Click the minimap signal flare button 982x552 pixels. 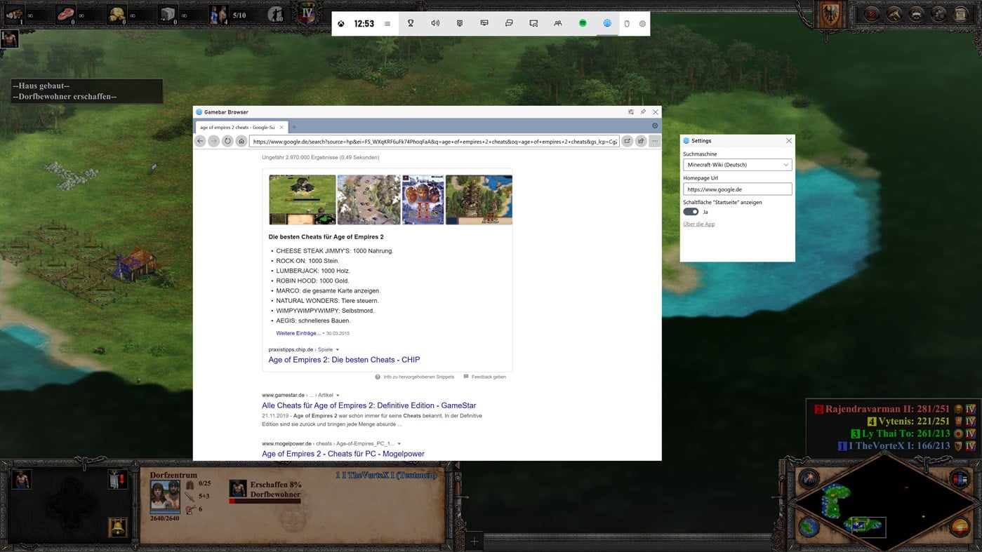809,479
